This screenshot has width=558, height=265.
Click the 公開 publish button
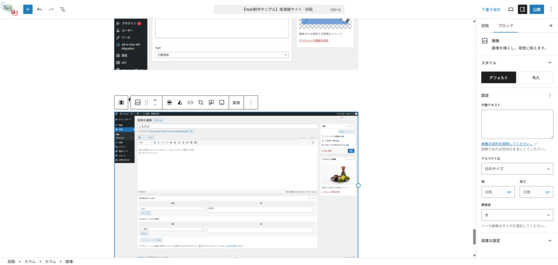coord(537,10)
